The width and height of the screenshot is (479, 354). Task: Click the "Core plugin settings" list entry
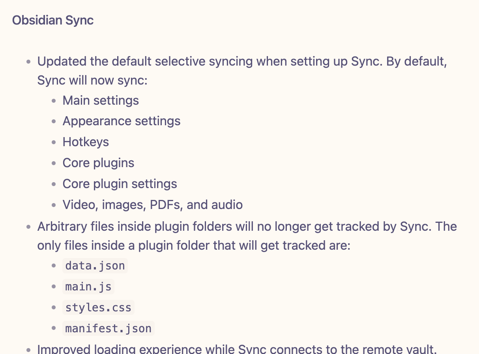pyautogui.click(x=120, y=184)
